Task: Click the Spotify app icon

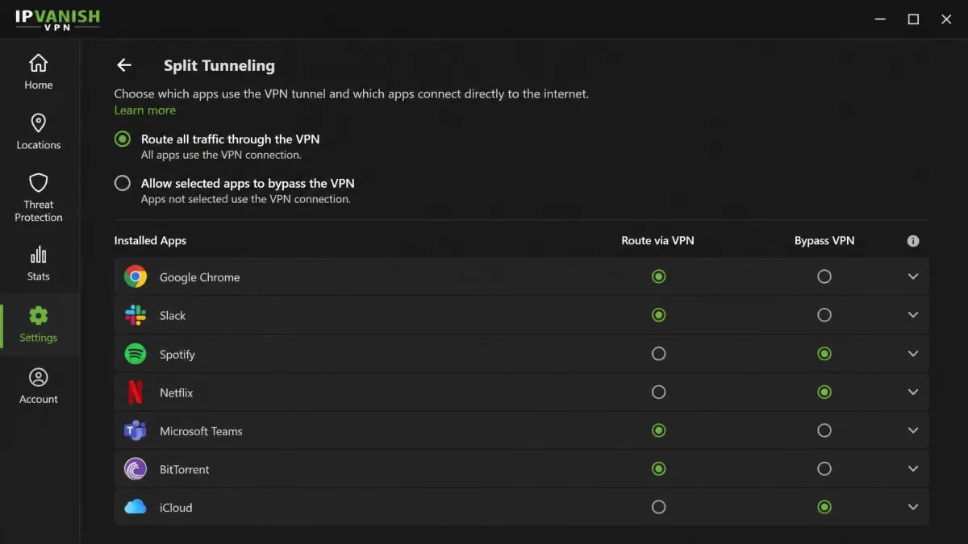Action: point(136,354)
